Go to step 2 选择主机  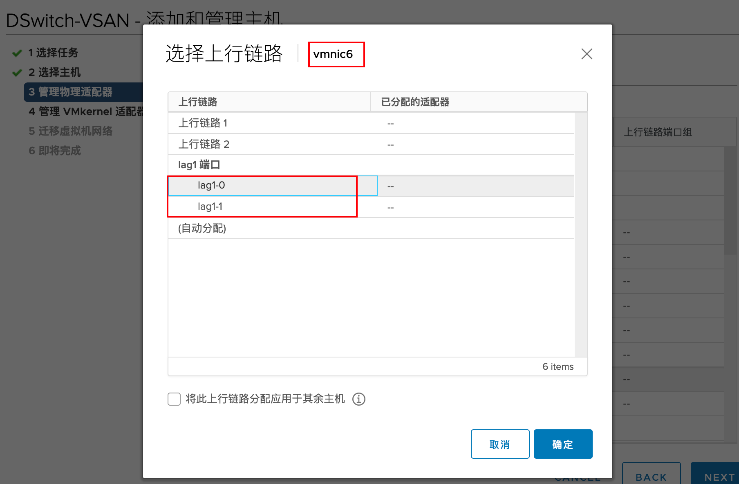(54, 72)
